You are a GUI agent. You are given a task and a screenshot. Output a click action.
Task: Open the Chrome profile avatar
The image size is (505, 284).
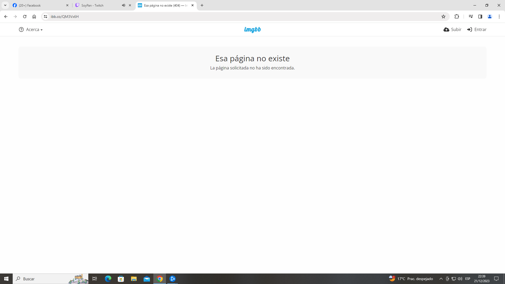click(x=490, y=17)
